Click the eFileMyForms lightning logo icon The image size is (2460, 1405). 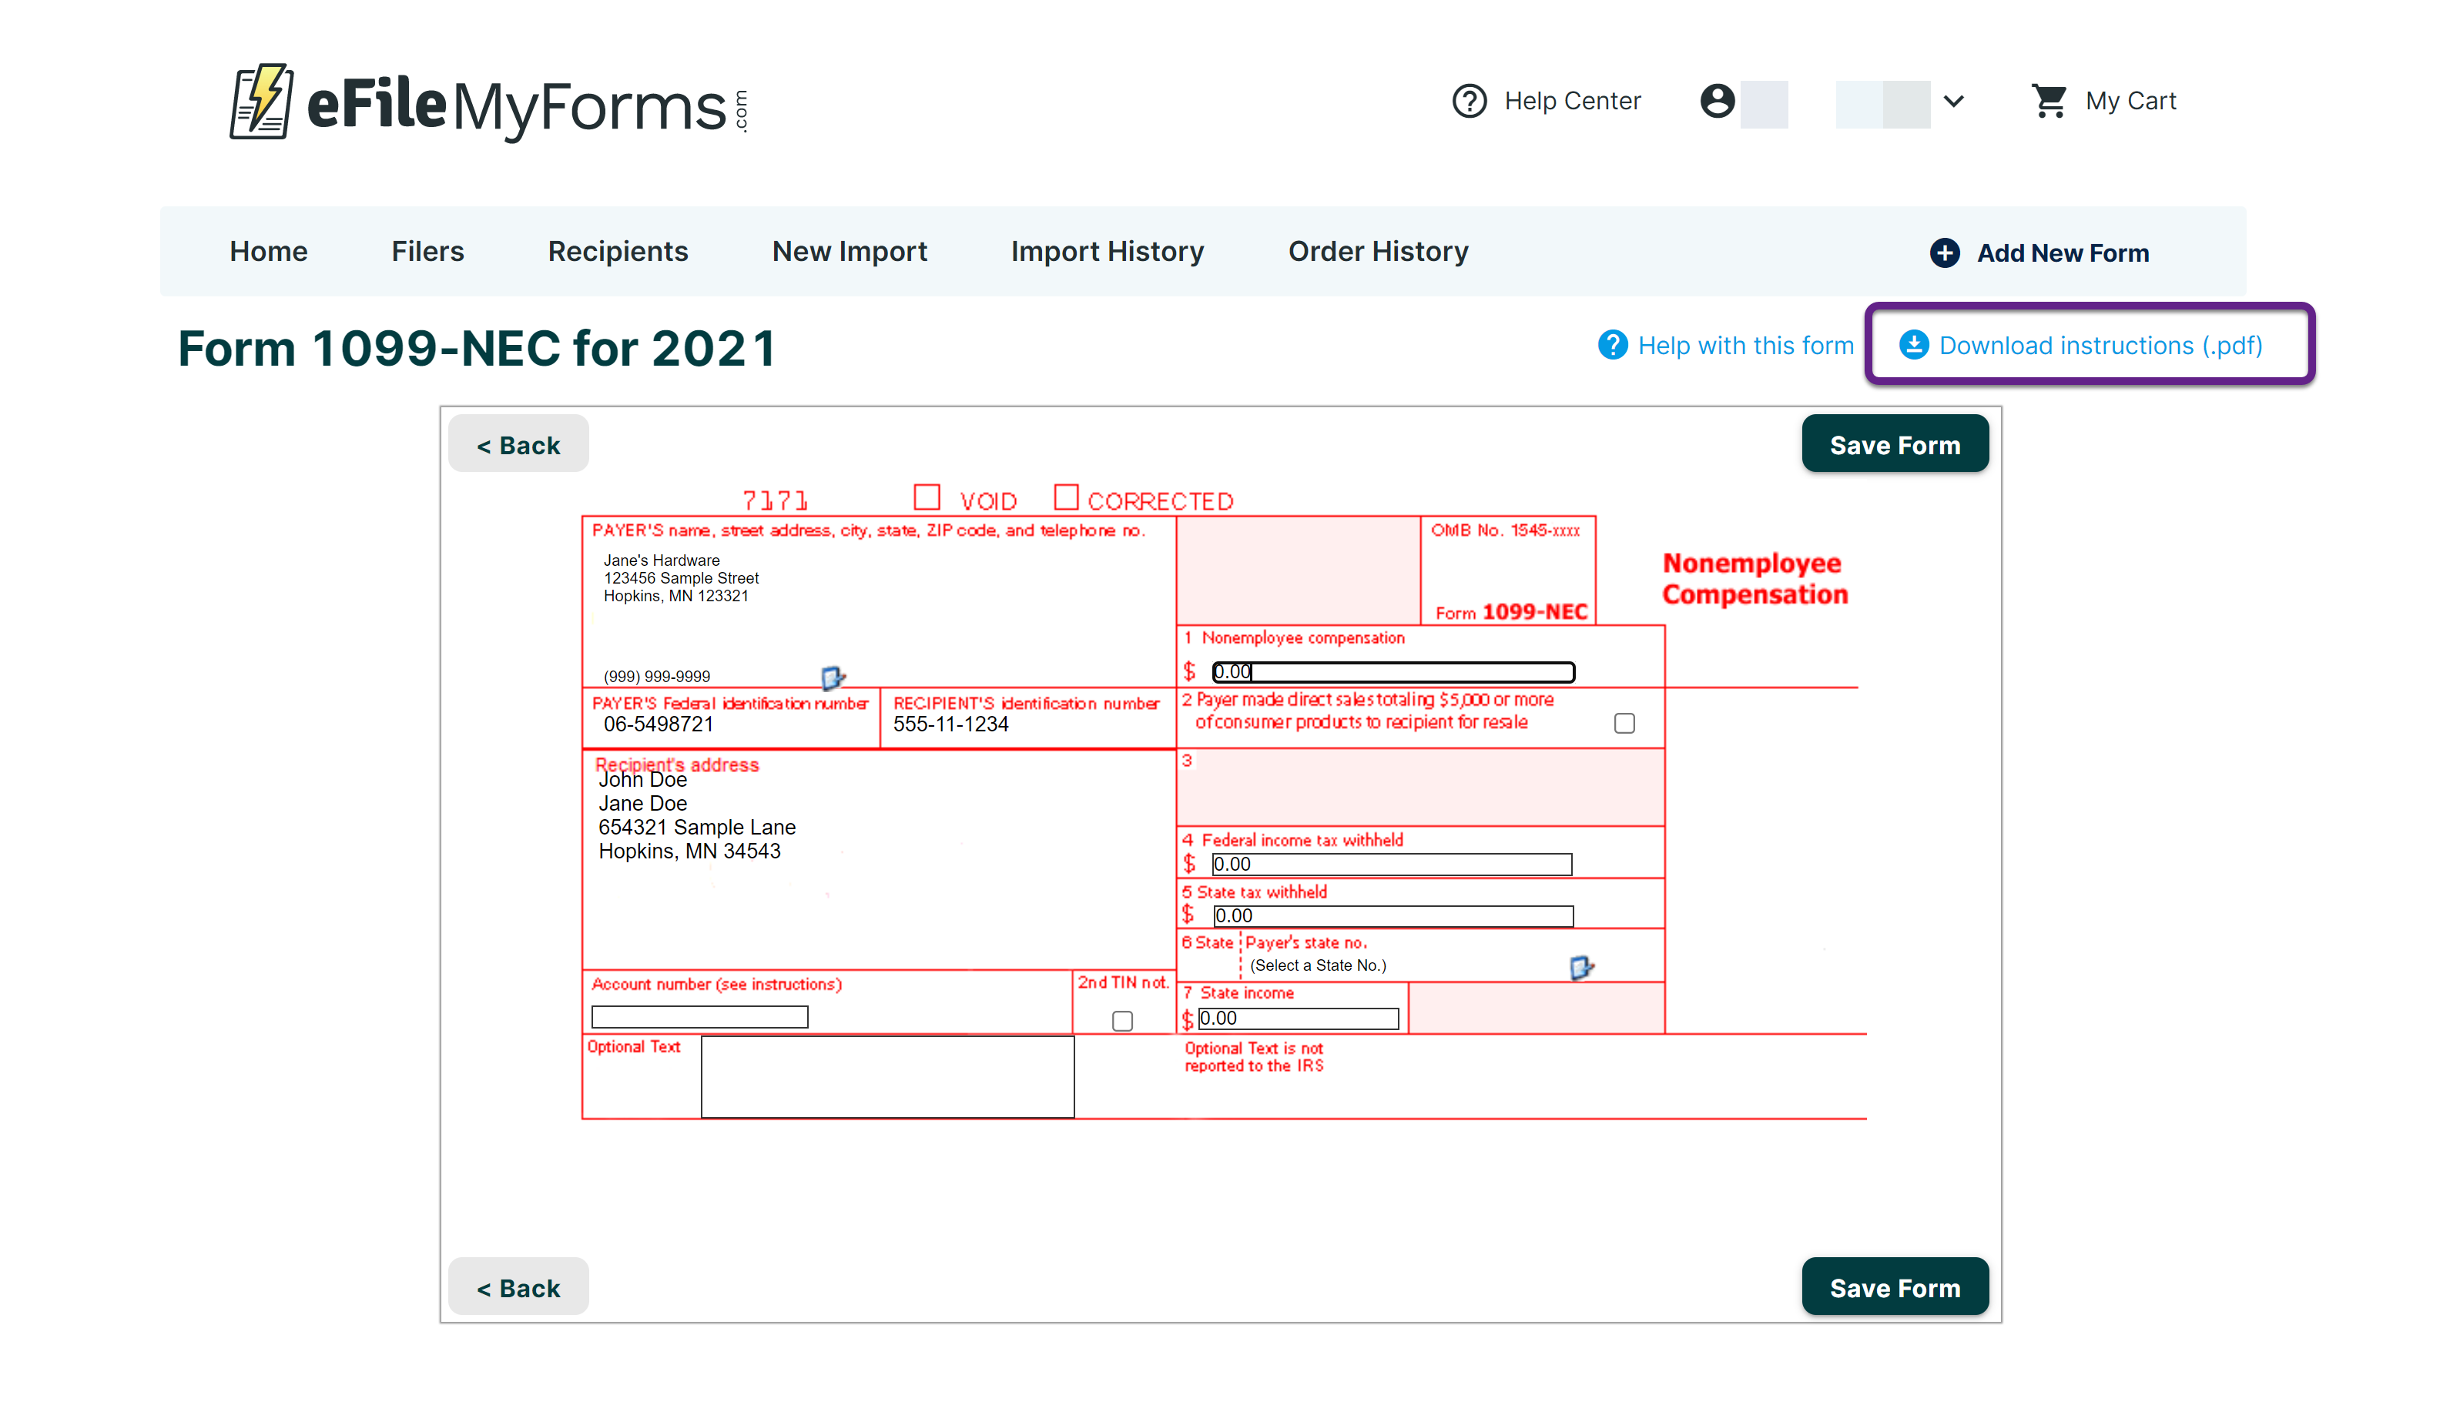click(x=260, y=102)
